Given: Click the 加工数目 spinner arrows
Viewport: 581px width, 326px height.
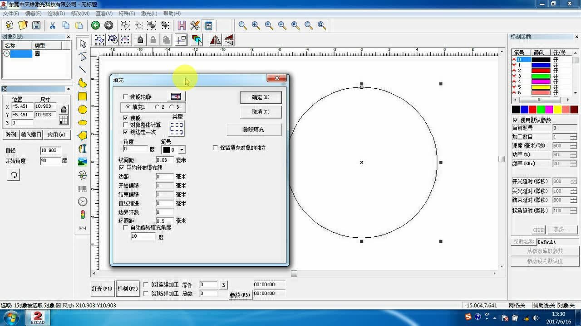Looking at the screenshot, I should coord(574,137).
